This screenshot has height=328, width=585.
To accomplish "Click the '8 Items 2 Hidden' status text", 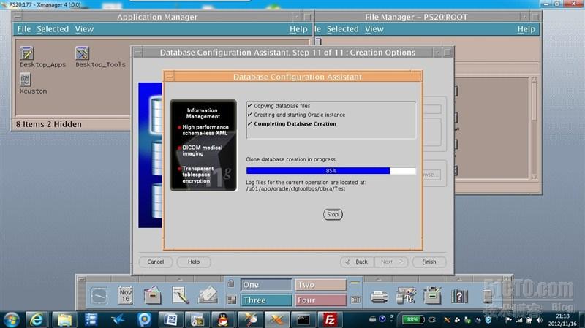I will [x=48, y=124].
